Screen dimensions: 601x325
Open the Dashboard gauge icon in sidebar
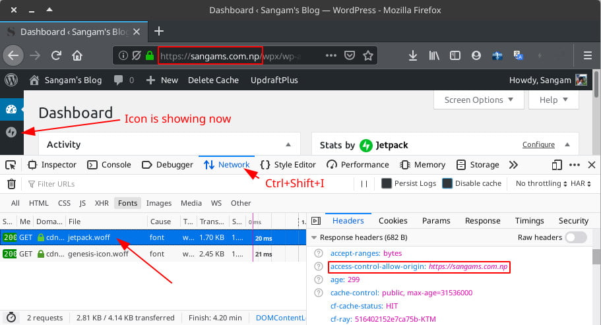11,109
